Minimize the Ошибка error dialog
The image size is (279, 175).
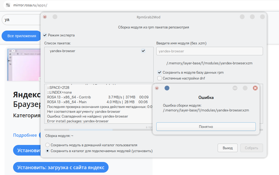235,88
